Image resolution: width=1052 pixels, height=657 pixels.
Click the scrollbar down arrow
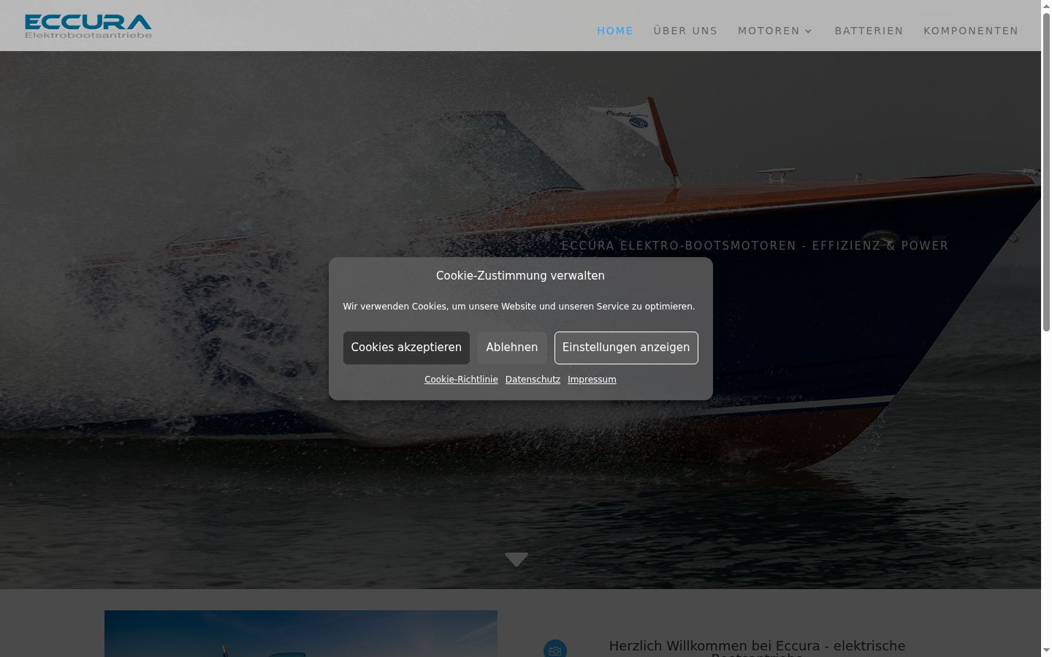pyautogui.click(x=1046, y=650)
